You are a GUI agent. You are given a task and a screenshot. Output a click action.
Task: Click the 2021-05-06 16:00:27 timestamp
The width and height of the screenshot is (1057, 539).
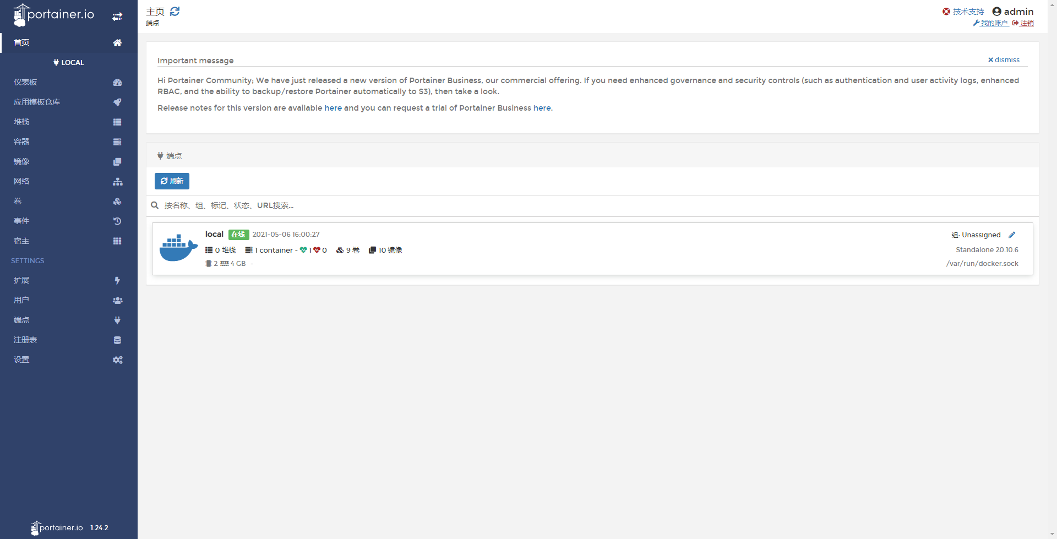(x=286, y=235)
